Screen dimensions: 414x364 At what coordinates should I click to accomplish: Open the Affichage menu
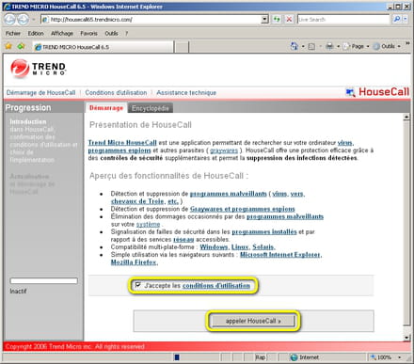click(62, 33)
